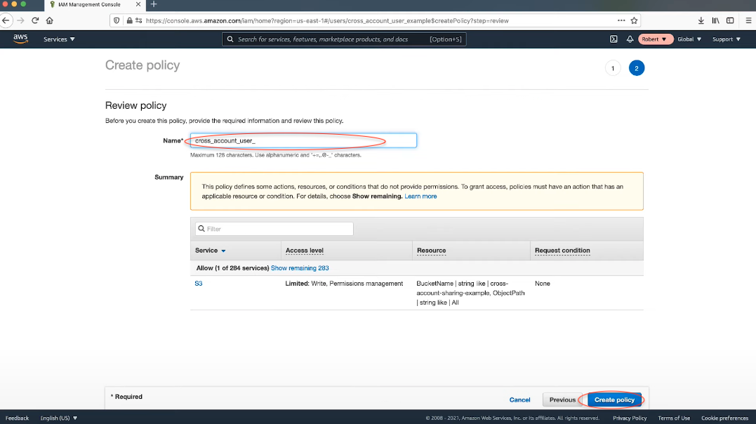Expand the Services dropdown menu
The height and width of the screenshot is (424, 756).
click(59, 39)
